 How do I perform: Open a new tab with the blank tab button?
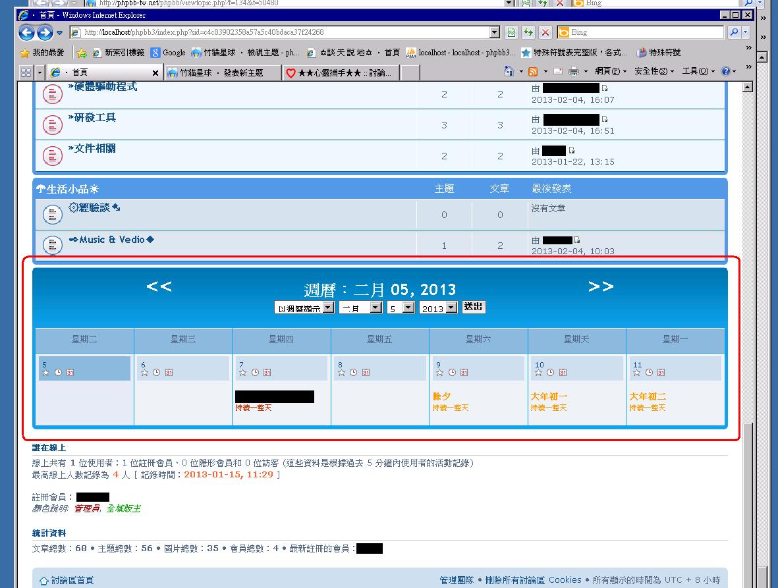coord(410,73)
